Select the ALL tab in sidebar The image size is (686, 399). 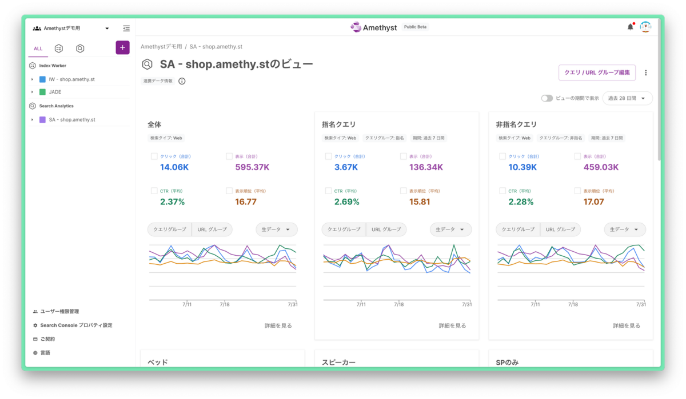coord(38,49)
